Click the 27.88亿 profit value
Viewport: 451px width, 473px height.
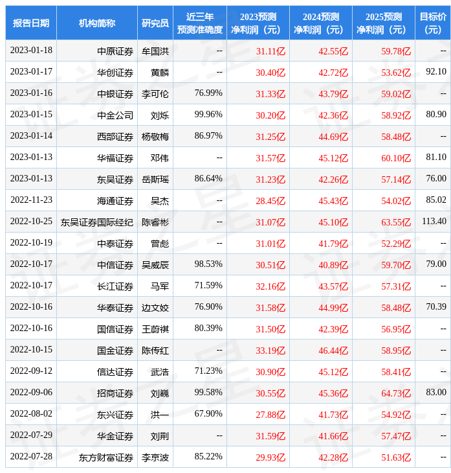pos(270,415)
